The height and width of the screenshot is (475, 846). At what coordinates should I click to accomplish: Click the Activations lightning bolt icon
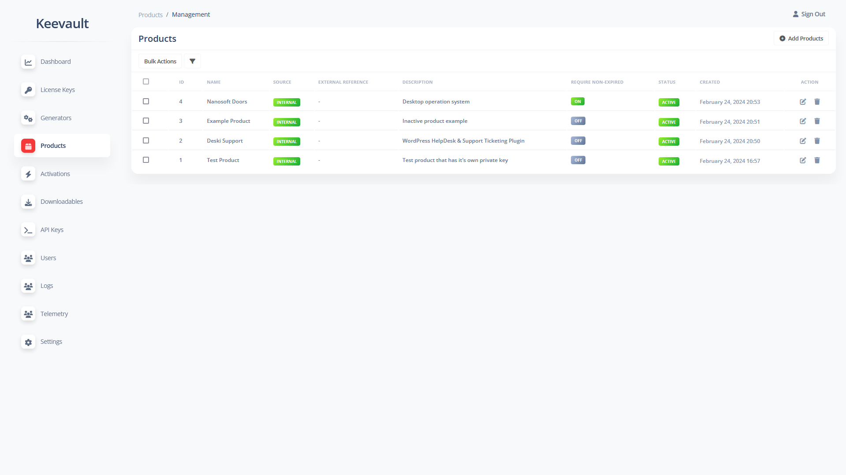tap(28, 174)
